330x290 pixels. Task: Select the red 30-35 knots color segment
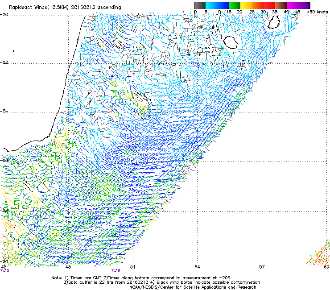[269, 5]
